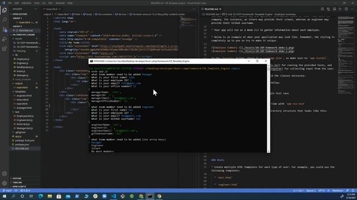Viewport: 357px width, 200px height.
Task: Click the Open Changes icon in README toolbar
Action: [322, 9]
